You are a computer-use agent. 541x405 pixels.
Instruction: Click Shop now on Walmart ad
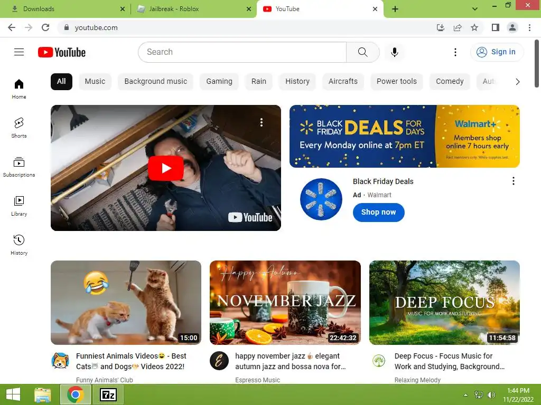pos(378,213)
